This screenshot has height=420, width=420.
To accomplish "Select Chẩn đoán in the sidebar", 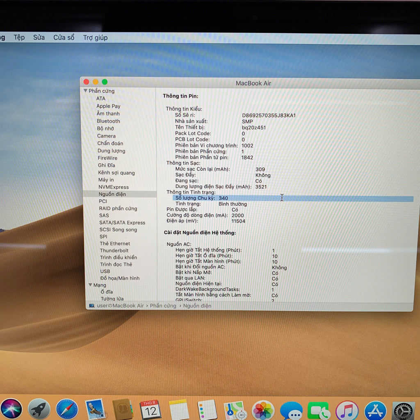I will click(x=110, y=143).
